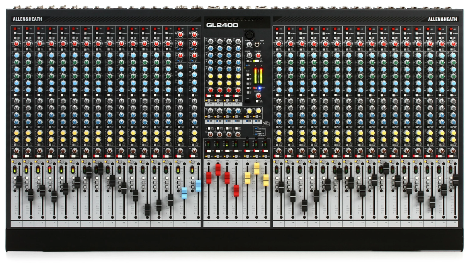469x268 pixels.
Task: Push the PFL button on channel 31
Action: (439, 161)
